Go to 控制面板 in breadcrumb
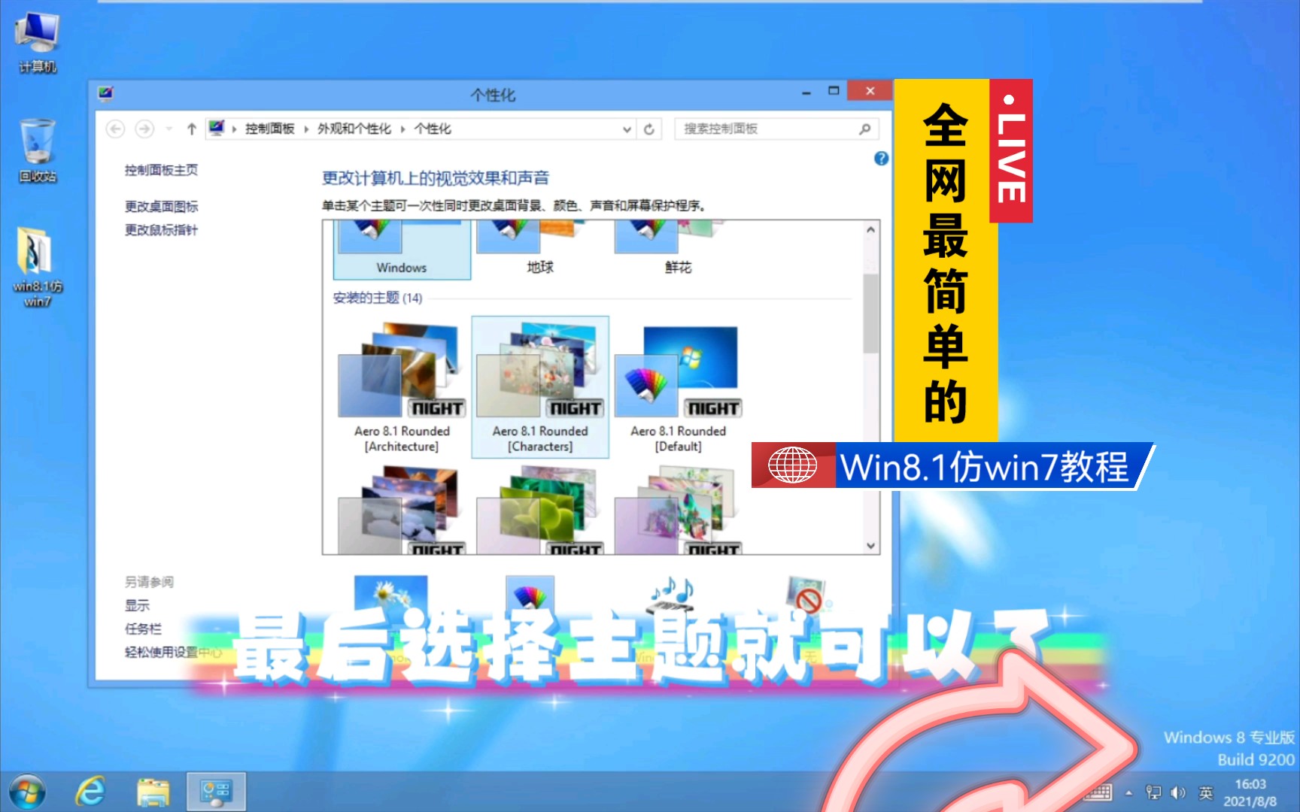This screenshot has height=812, width=1300. click(270, 129)
